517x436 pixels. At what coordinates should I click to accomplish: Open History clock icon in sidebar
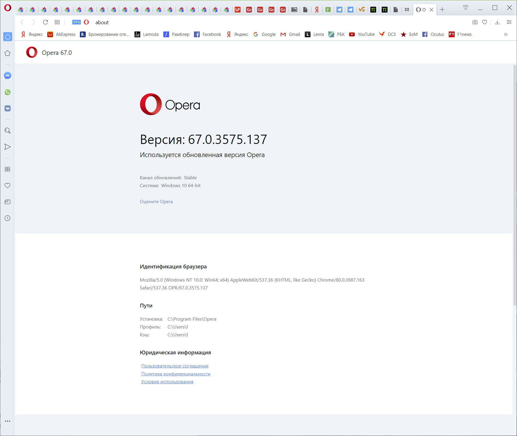point(8,218)
